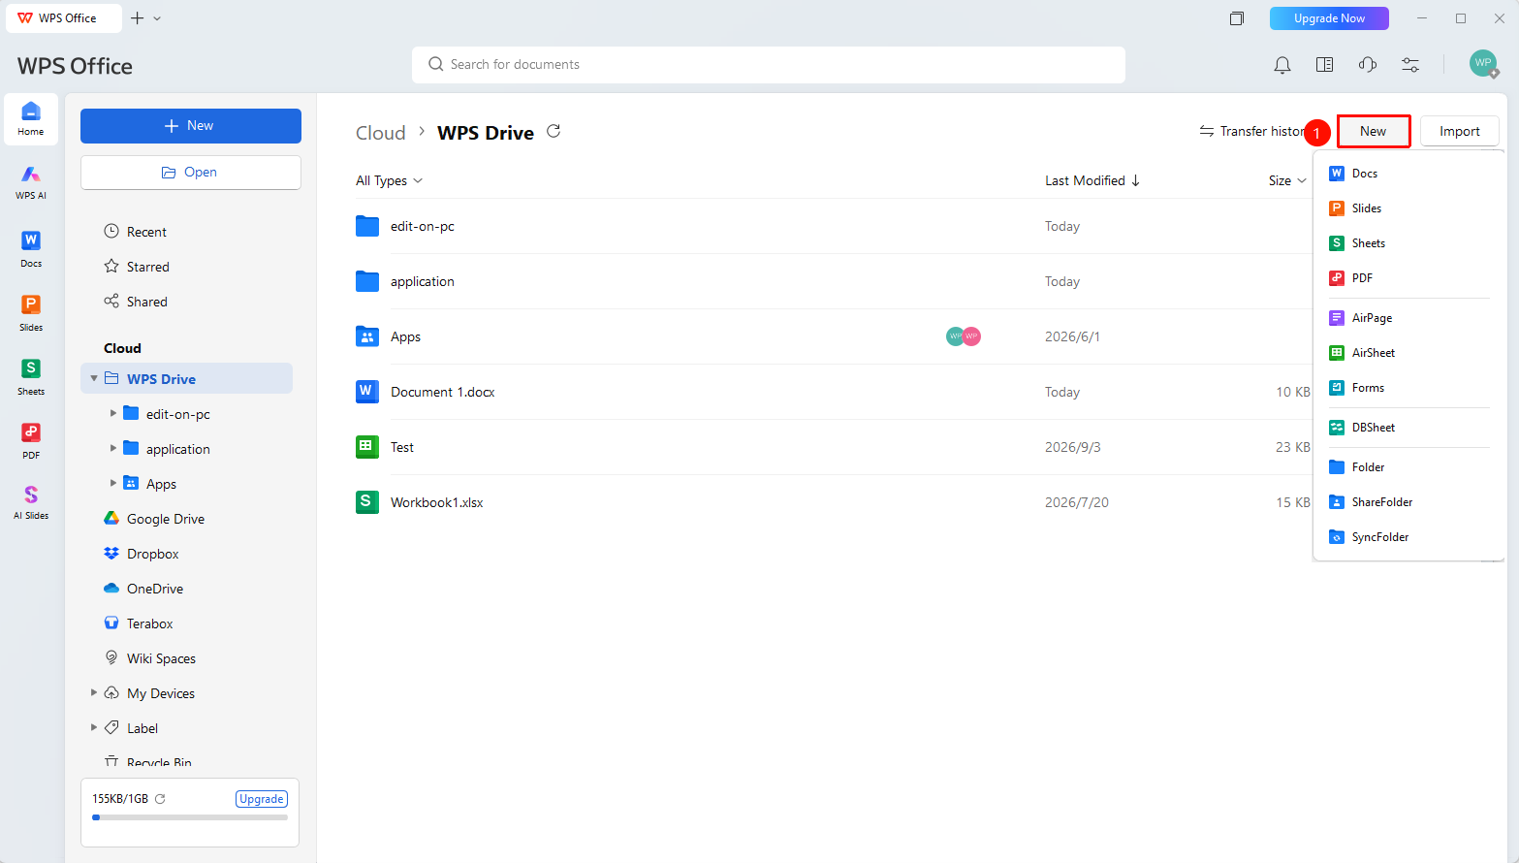Image resolution: width=1519 pixels, height=863 pixels.
Task: Open the settings sliders icon
Action: (x=1410, y=65)
